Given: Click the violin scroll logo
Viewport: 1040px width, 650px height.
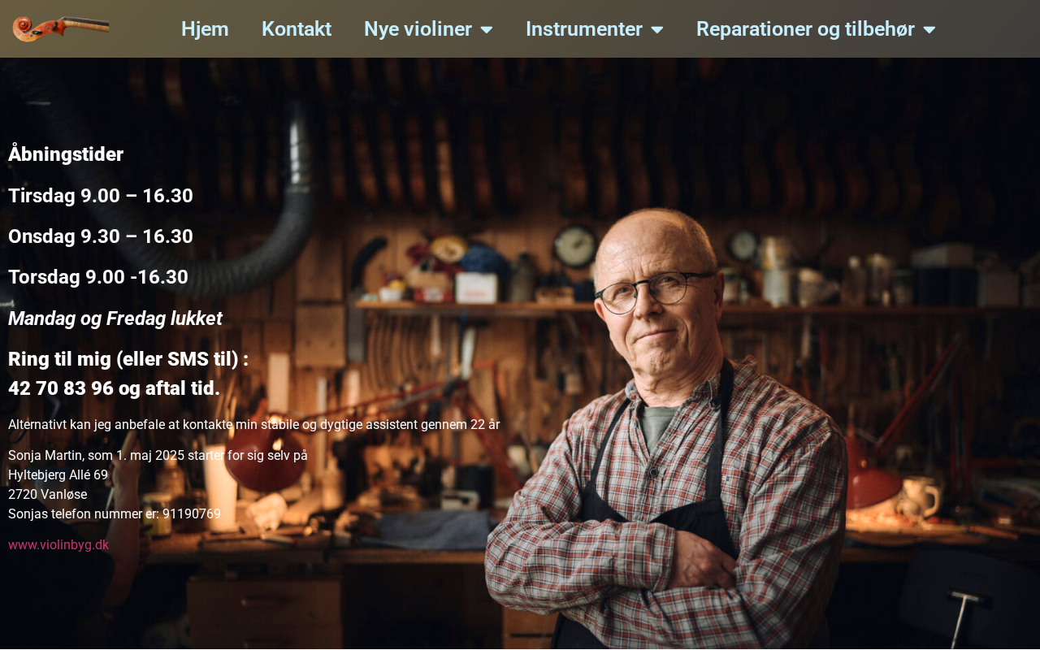Looking at the screenshot, I should (x=61, y=28).
